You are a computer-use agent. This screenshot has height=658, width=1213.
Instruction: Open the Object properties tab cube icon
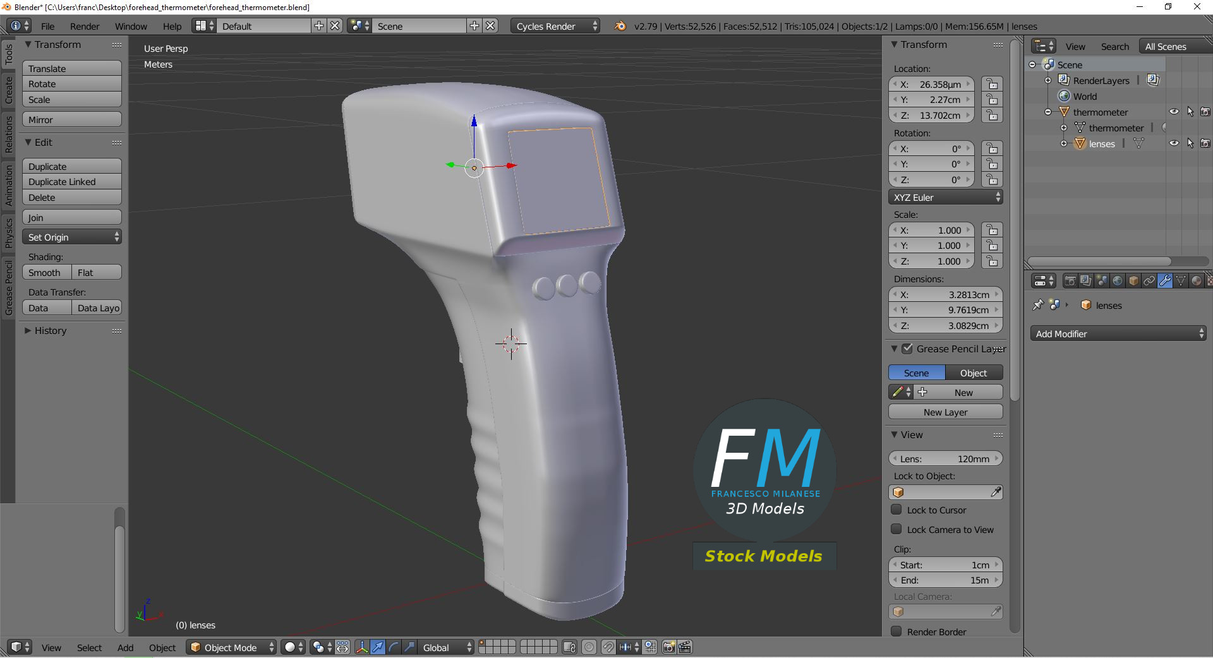1133,281
